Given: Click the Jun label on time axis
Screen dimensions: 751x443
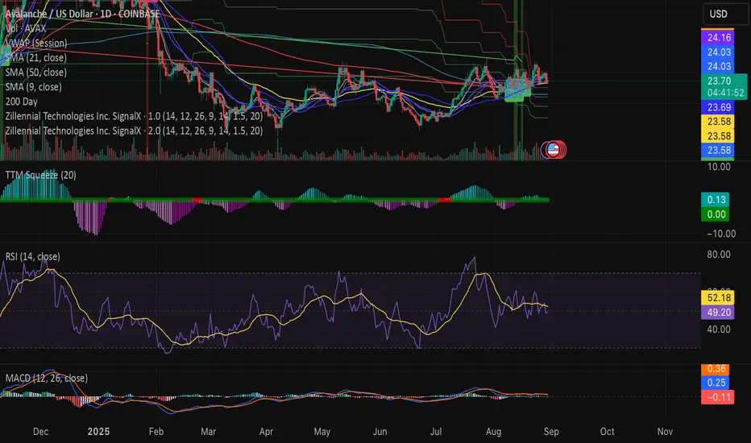Looking at the screenshot, I should [x=380, y=432].
